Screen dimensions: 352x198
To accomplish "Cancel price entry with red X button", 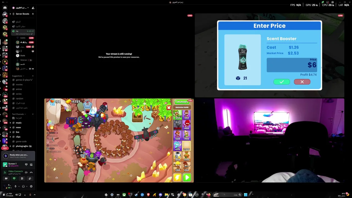I will tap(302, 82).
